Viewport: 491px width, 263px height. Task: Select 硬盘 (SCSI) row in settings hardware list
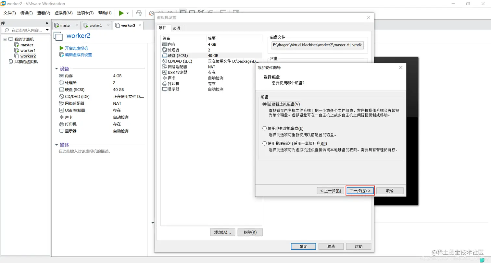212,55
